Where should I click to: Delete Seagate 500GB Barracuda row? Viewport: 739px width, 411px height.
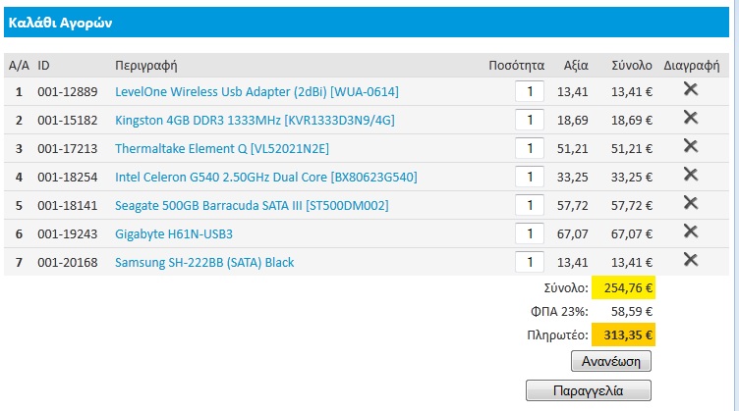click(x=691, y=203)
